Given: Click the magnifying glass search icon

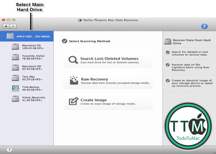Looking at the screenshot, I should point(73,60).
